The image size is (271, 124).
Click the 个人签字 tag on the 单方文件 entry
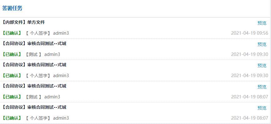(38, 33)
